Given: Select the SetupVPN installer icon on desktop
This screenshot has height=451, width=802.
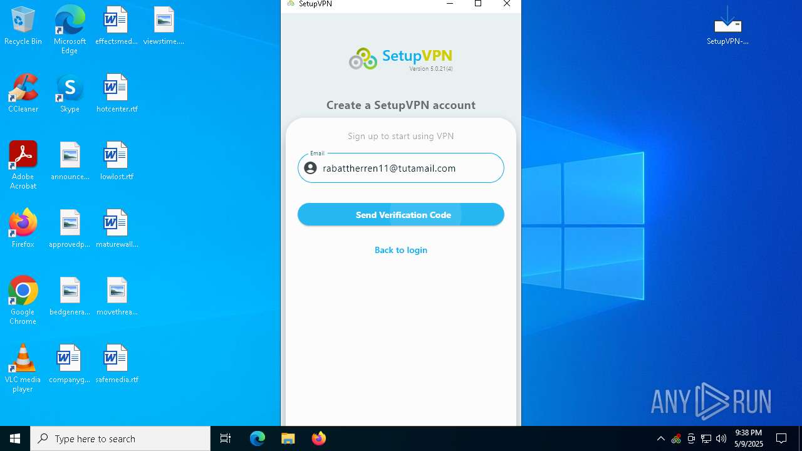Looking at the screenshot, I should click(727, 26).
